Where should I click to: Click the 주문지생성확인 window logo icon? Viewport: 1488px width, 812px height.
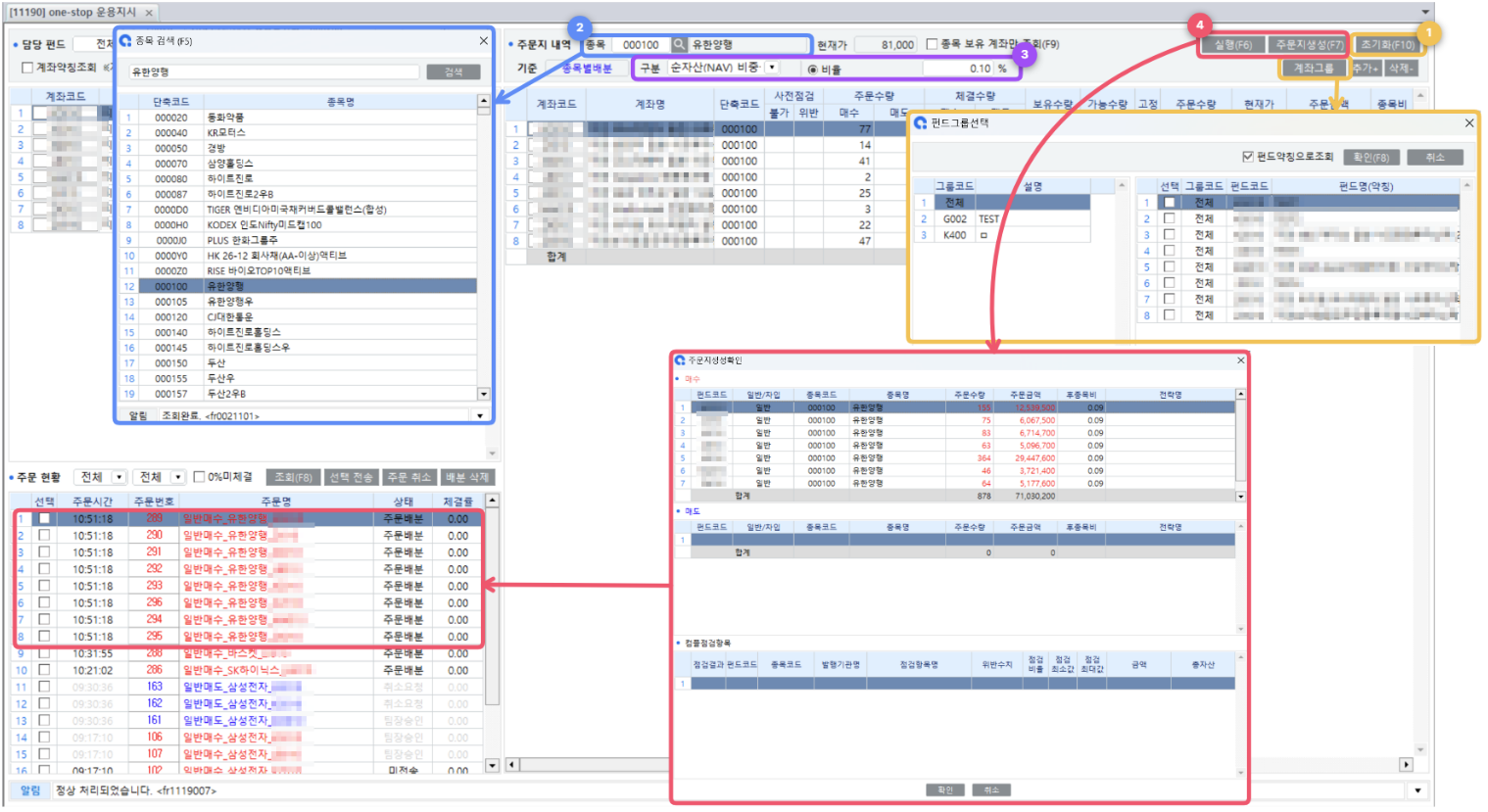click(680, 360)
